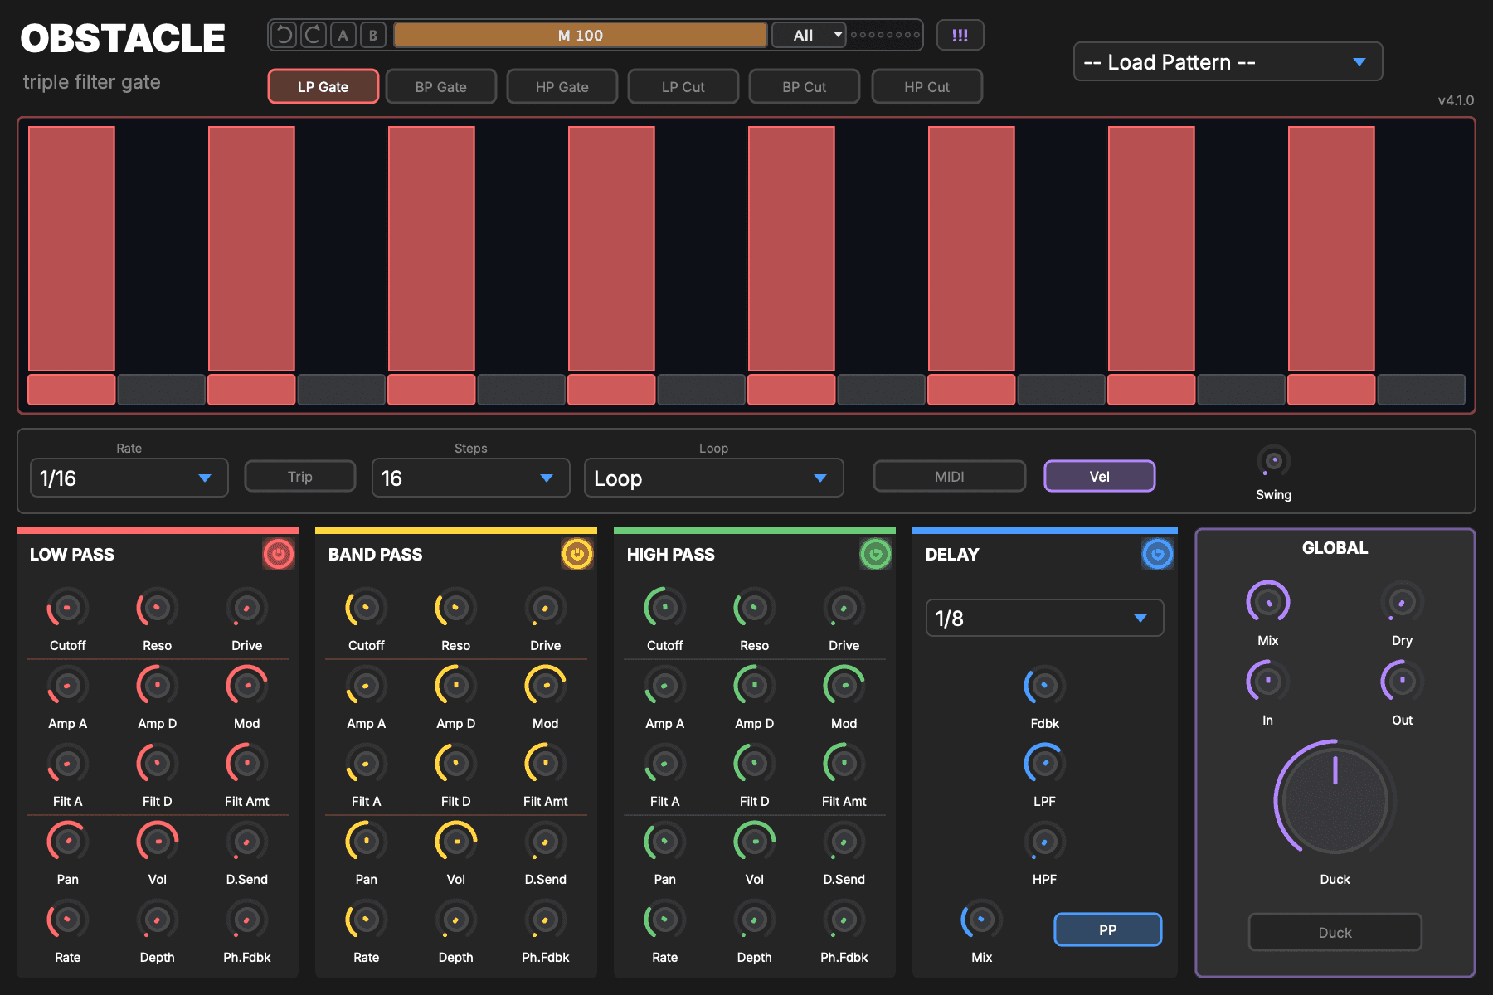Switch to the HP Cut tab

click(927, 86)
